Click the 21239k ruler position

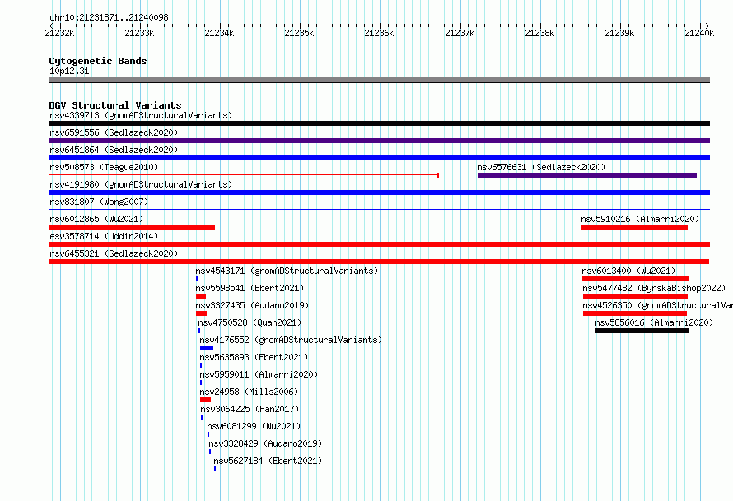pyautogui.click(x=619, y=33)
